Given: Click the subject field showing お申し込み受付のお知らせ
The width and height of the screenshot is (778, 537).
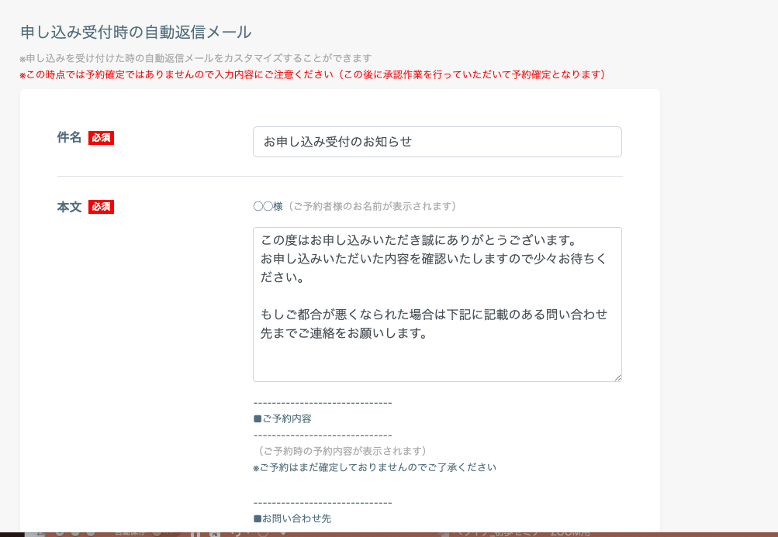Looking at the screenshot, I should coord(437,142).
